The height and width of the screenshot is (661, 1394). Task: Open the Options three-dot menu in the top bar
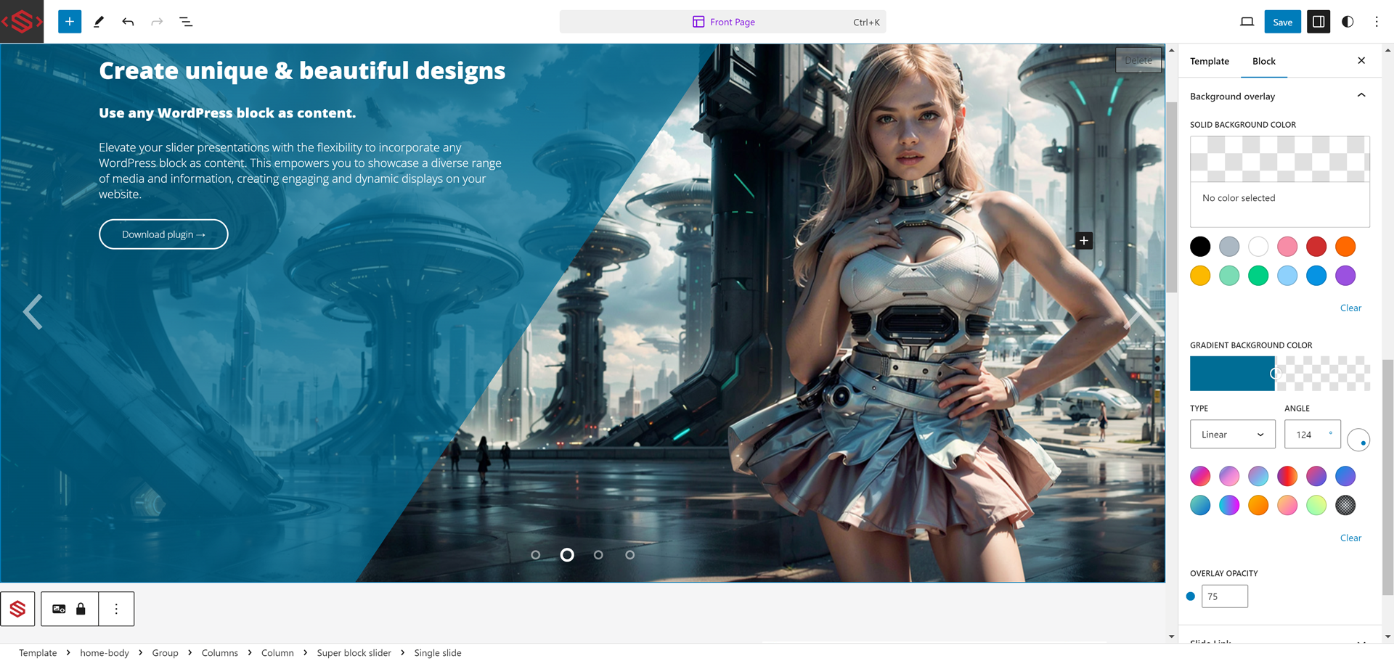coord(1377,22)
